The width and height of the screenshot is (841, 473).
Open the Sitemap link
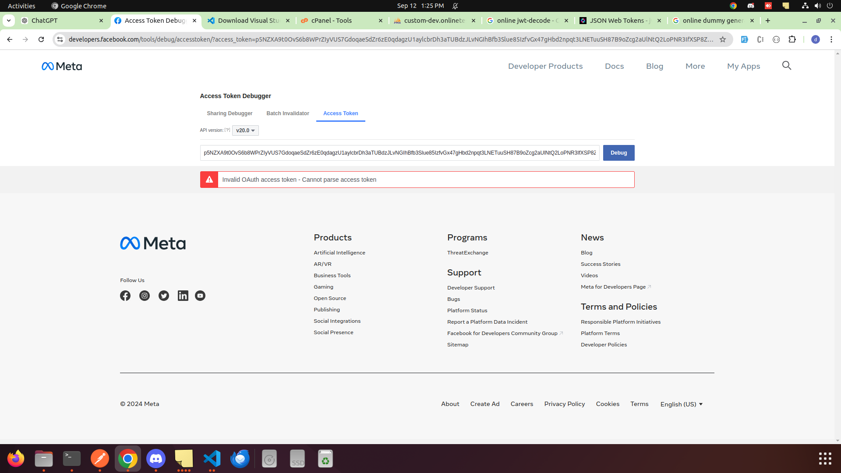pos(458,345)
